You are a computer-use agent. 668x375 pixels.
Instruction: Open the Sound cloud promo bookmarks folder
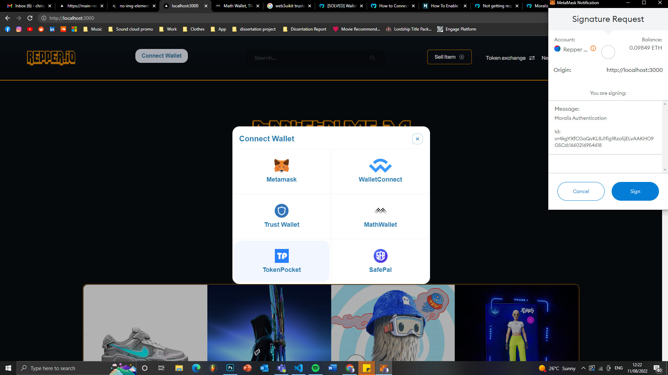(130, 29)
